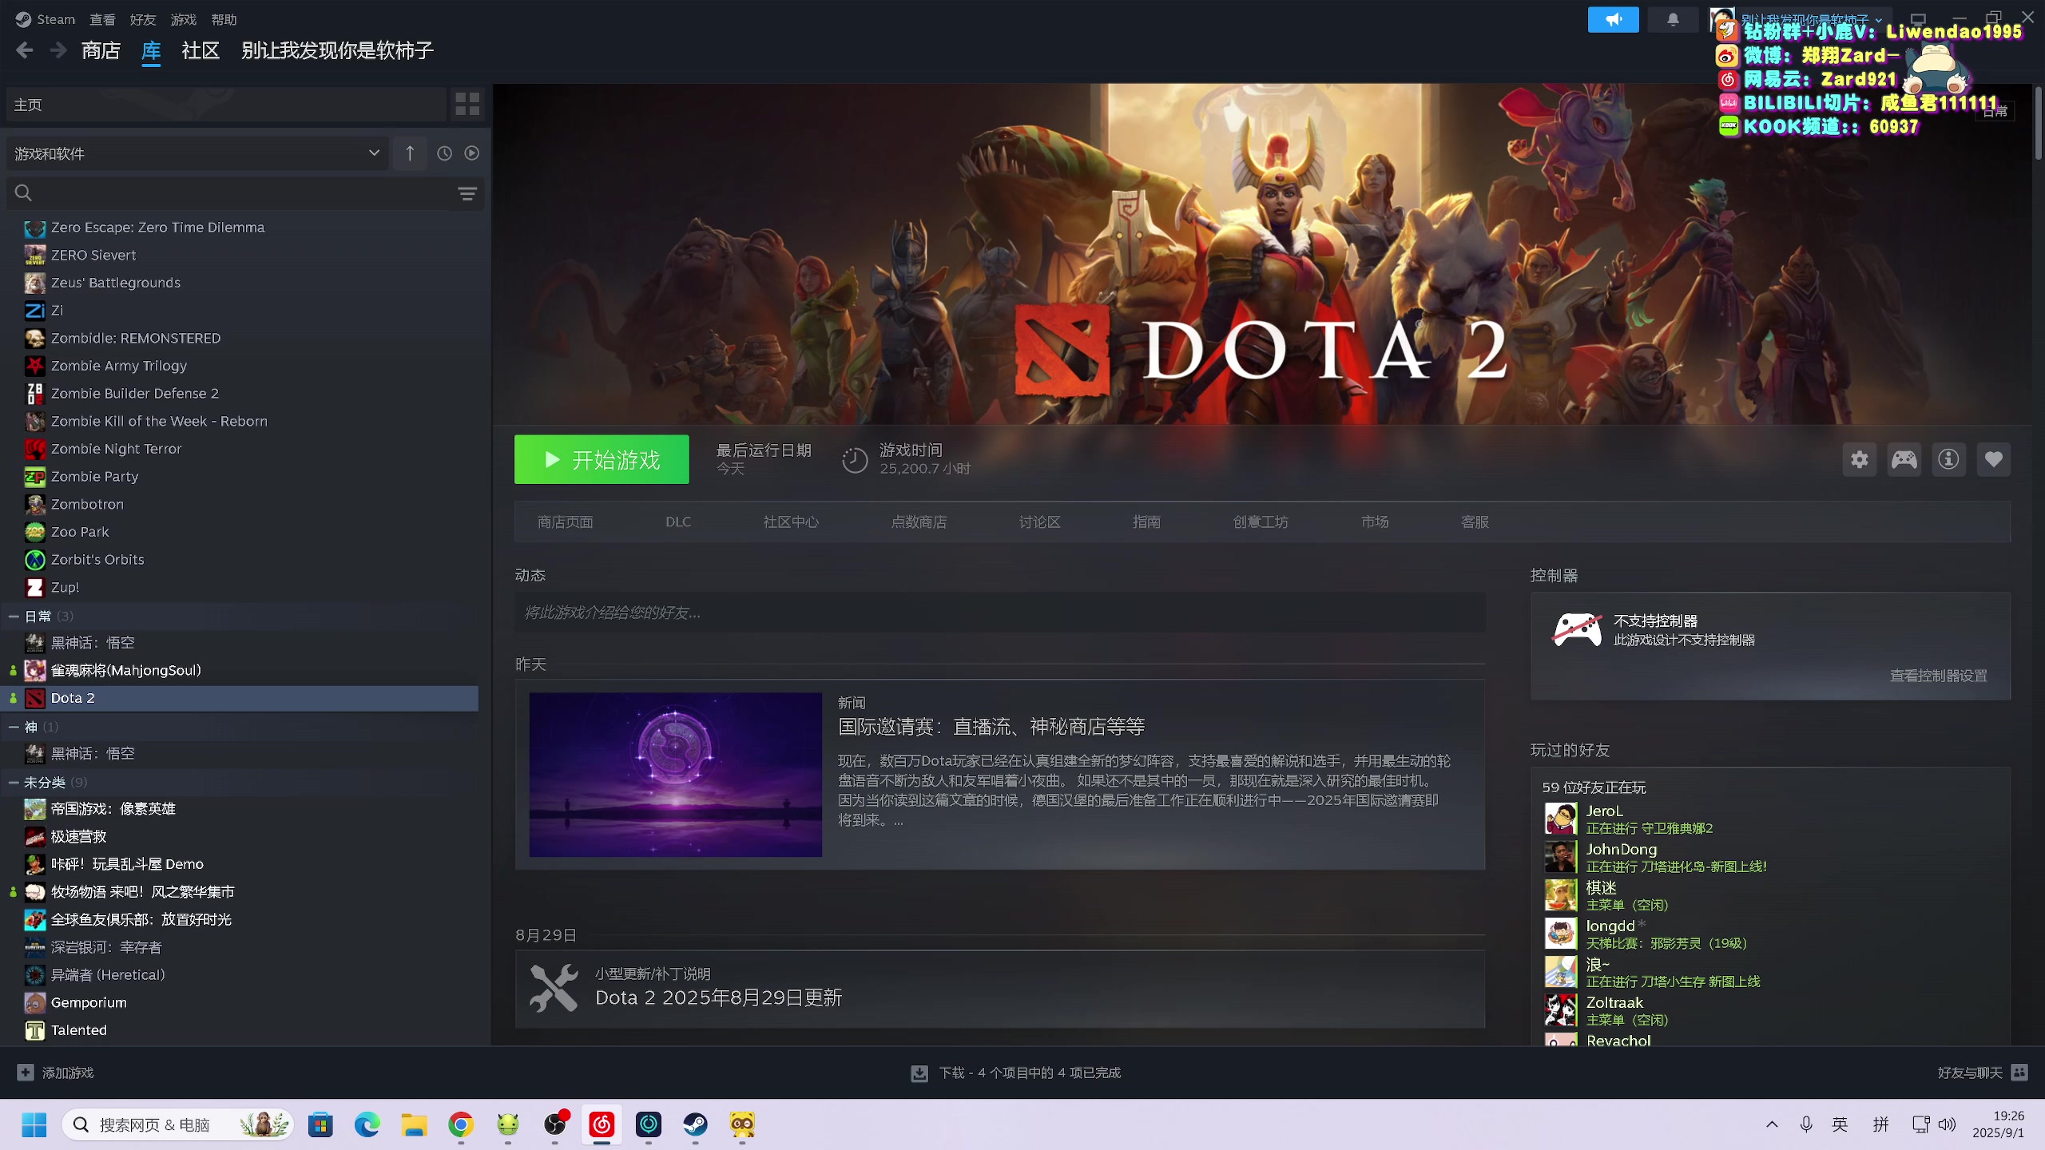The width and height of the screenshot is (2045, 1150).
Task: Select Gemporium in the library list
Action: click(89, 1002)
